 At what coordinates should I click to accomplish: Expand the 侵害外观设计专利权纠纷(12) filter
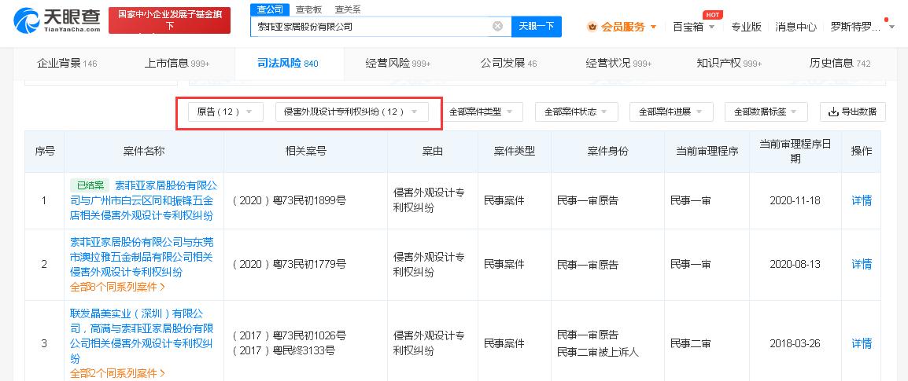[352, 112]
